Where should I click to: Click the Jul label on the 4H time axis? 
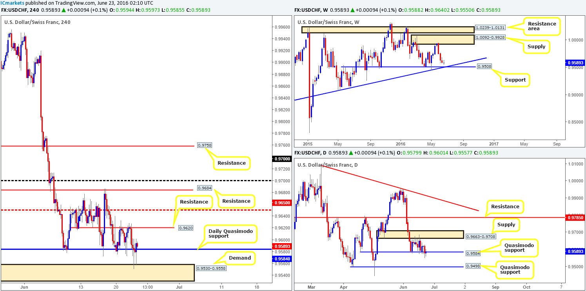pos(180,287)
